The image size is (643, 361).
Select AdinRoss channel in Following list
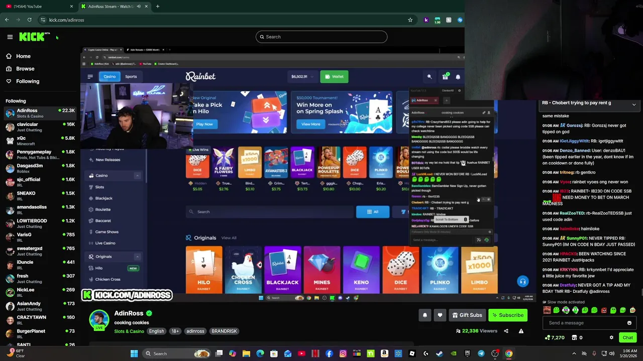(40, 113)
